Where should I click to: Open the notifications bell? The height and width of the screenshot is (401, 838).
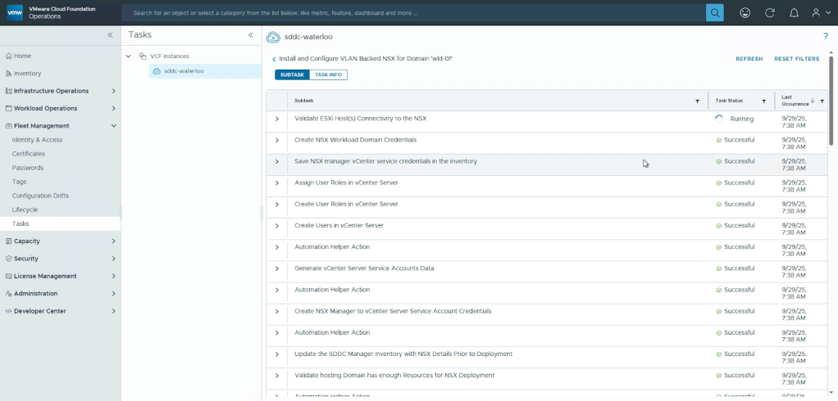coord(794,13)
